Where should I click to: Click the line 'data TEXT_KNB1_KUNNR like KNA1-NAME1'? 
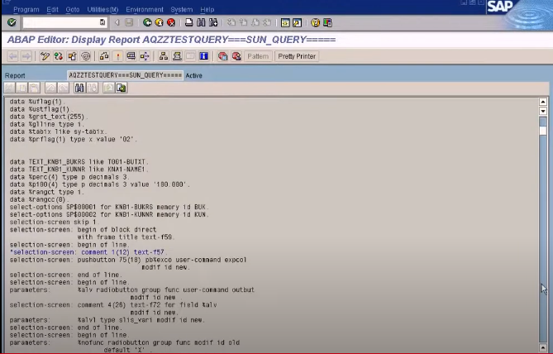[x=79, y=170]
